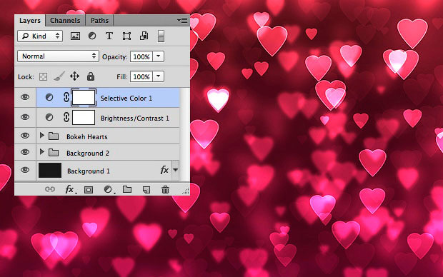Filter for adjustment layers icon
This screenshot has width=443, height=277.
[x=92, y=36]
